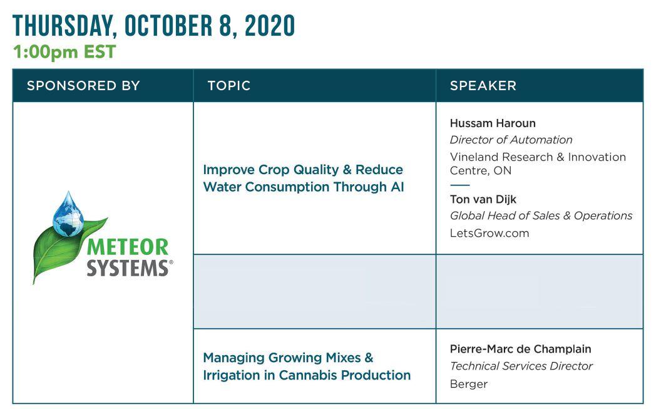Click Technical Services Director title text
The width and height of the screenshot is (656, 409).
click(521, 366)
